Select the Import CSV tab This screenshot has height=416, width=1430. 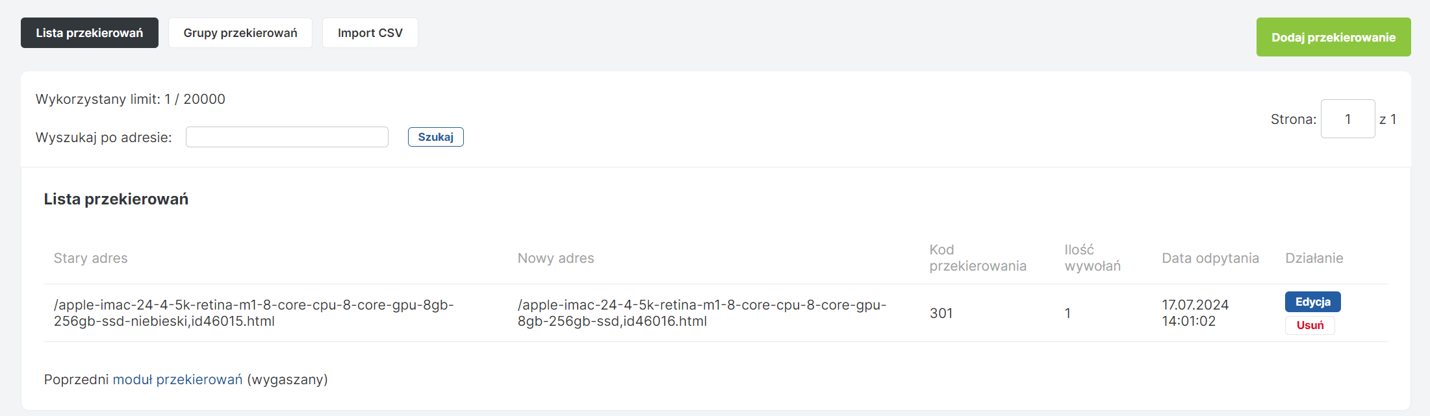[x=370, y=33]
